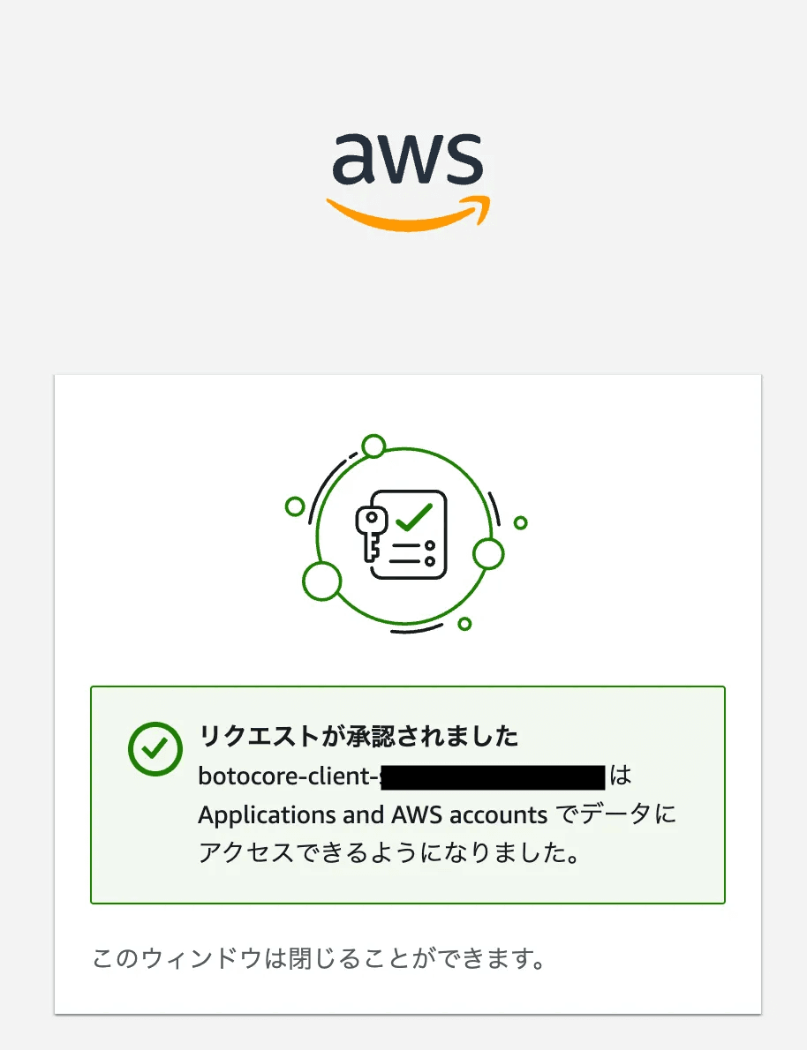The height and width of the screenshot is (1050, 807).
Task: Click the small green circle below the ring
Action: tap(464, 624)
